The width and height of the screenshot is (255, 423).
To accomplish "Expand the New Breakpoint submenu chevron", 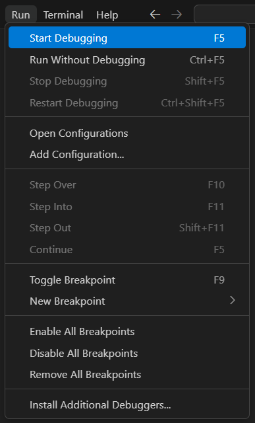I will point(233,300).
